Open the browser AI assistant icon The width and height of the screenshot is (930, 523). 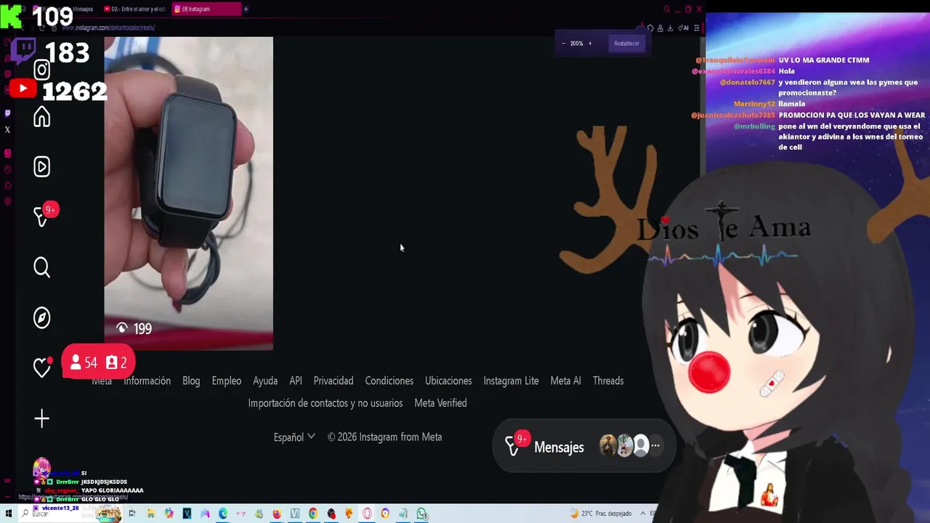pos(683,28)
